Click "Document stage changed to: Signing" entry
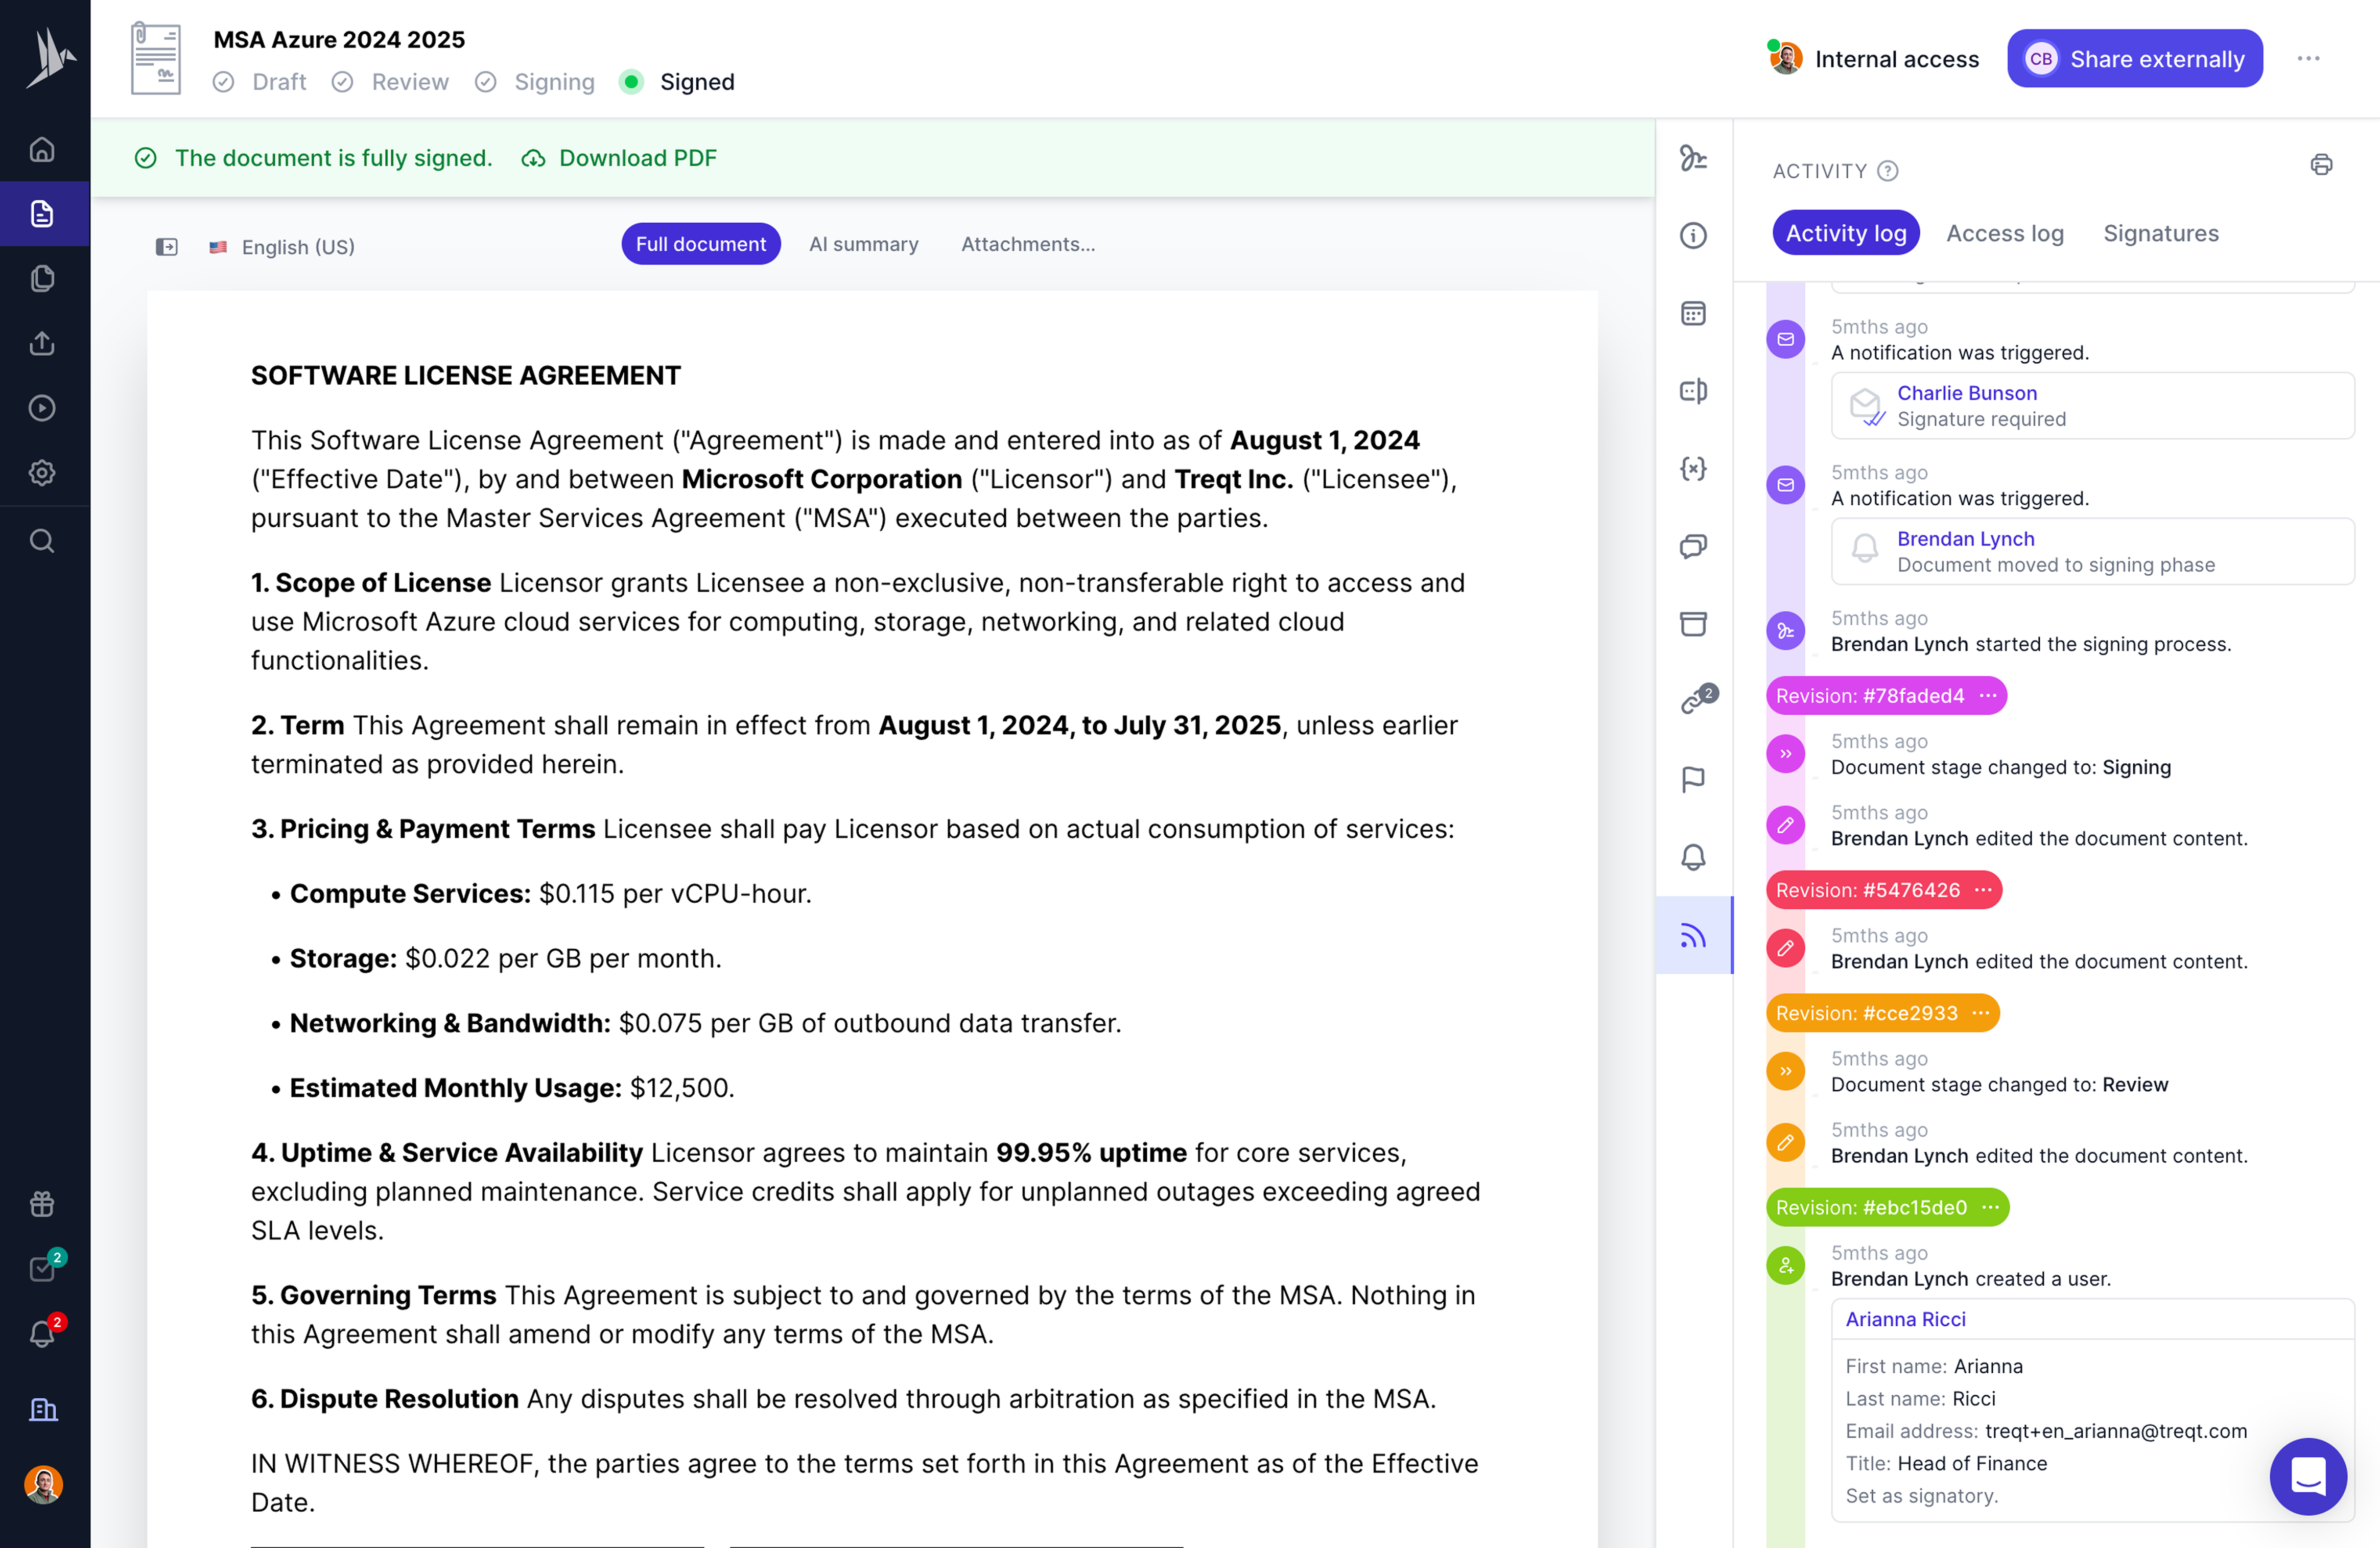2380x1548 pixels. [2000, 767]
